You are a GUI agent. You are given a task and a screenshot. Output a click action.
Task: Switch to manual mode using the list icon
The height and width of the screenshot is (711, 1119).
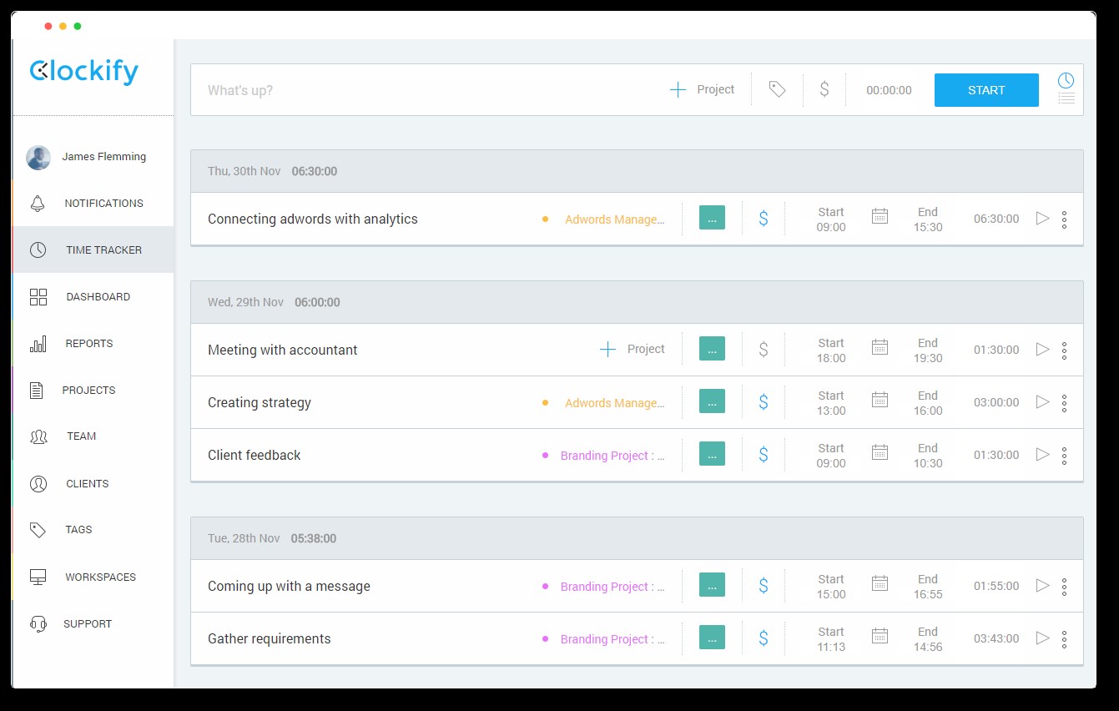1066,99
